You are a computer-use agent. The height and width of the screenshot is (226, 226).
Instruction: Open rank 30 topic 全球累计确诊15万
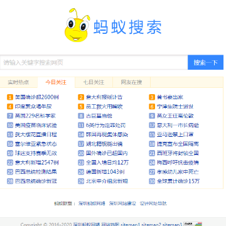coord(178,181)
